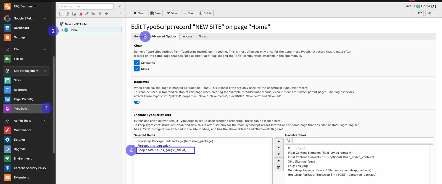This screenshot has height=184, width=442.
Task: Switch to the Notes tab
Action: [203, 36]
